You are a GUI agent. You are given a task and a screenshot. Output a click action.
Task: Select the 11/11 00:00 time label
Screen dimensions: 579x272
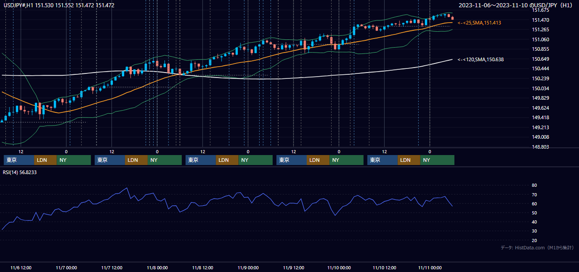coord(429,267)
